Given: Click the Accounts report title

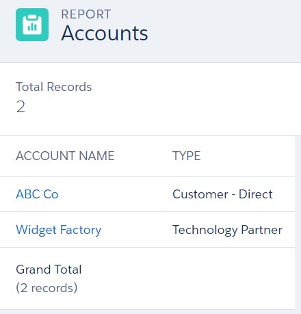Looking at the screenshot, I should [x=105, y=34].
